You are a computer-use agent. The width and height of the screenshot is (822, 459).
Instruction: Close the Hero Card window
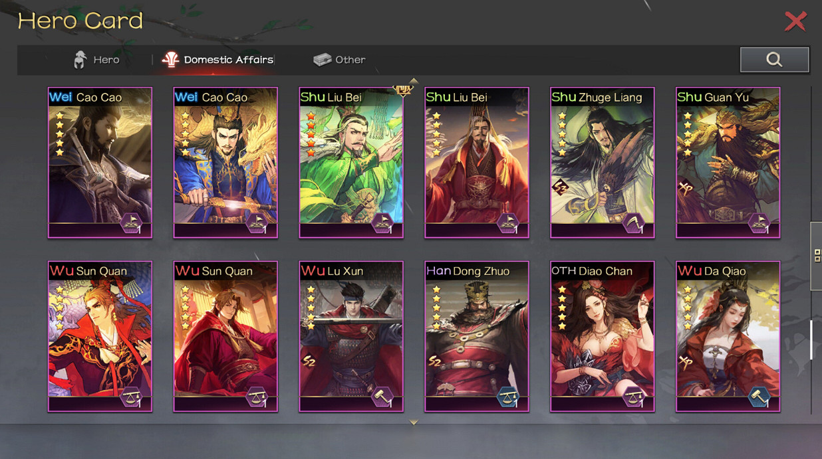tap(795, 21)
